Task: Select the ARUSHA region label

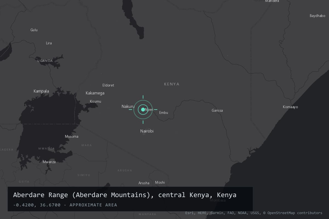Action: (x=125, y=170)
